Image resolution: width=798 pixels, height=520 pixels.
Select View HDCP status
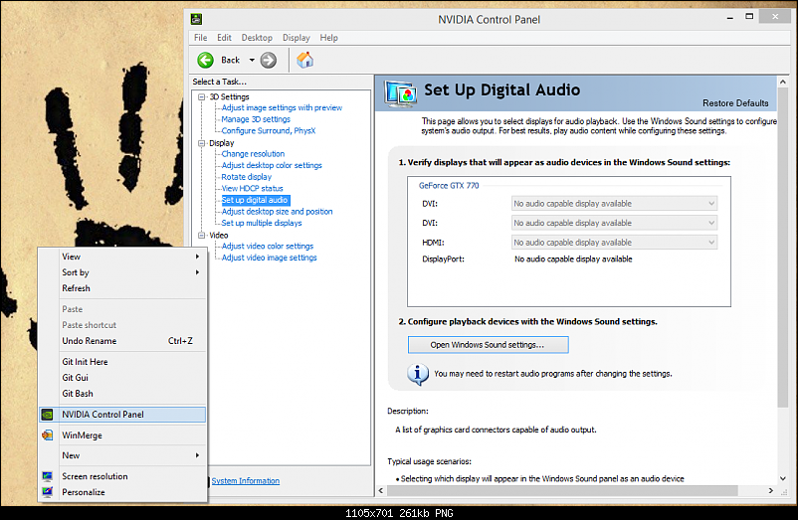(x=252, y=189)
